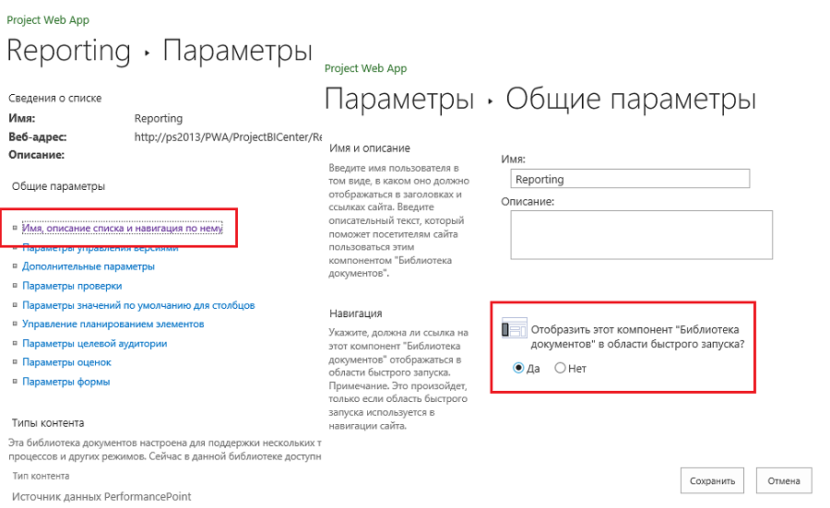Screen dimensions: 830x508
Task: Select the 'Нет' radio button
Action: click(x=560, y=368)
